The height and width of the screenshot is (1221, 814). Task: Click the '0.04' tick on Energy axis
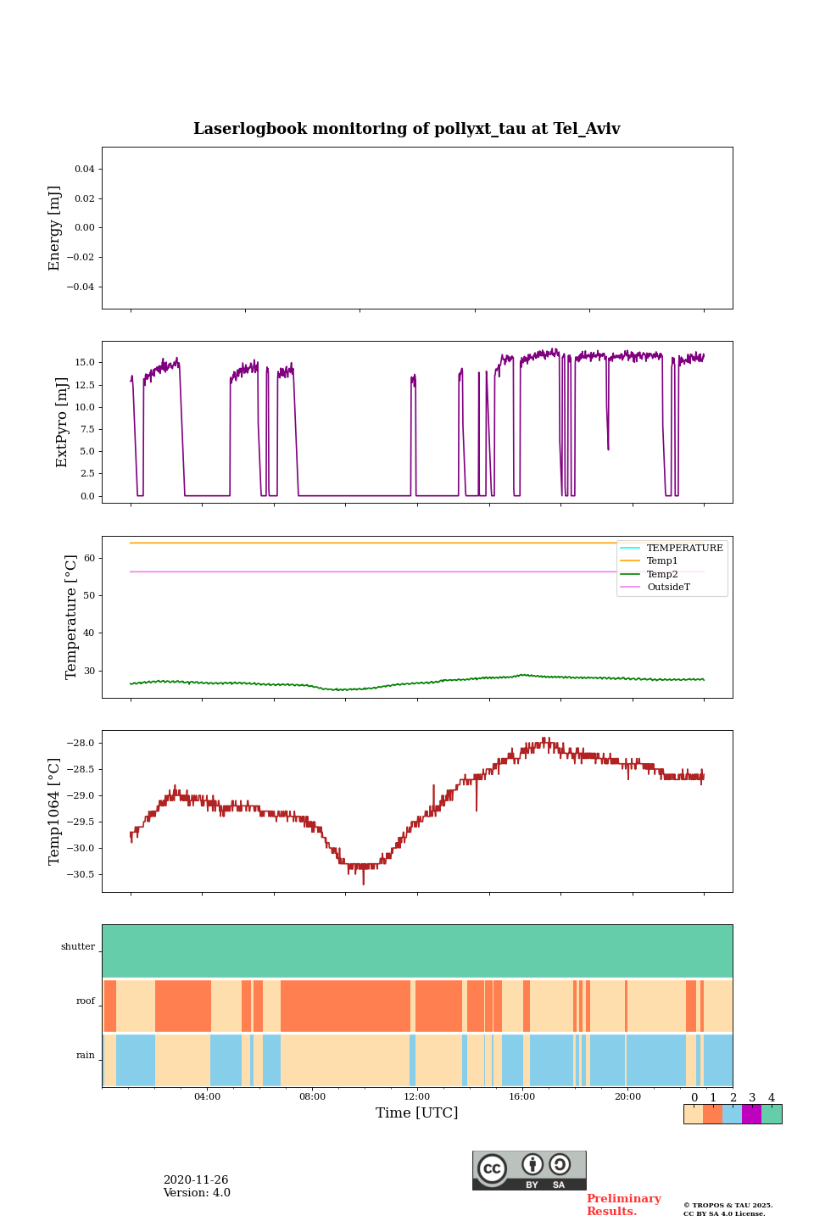pyautogui.click(x=85, y=169)
